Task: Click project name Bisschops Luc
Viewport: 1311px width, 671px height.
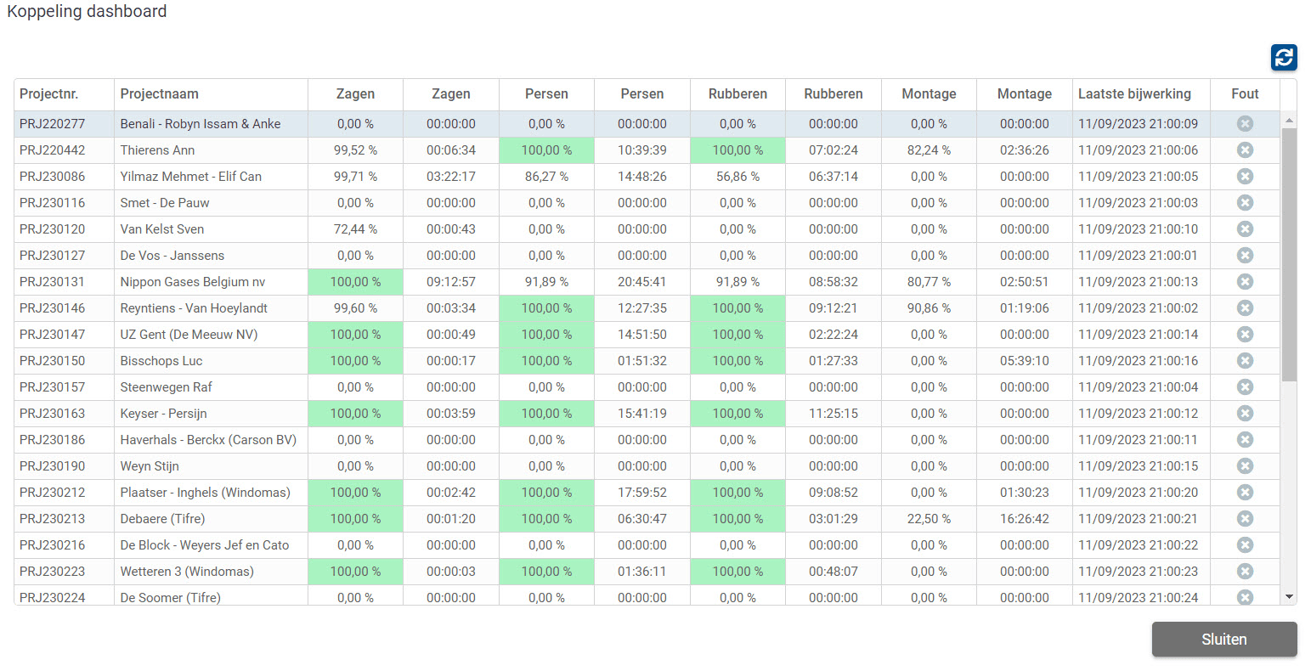Action: (x=161, y=361)
